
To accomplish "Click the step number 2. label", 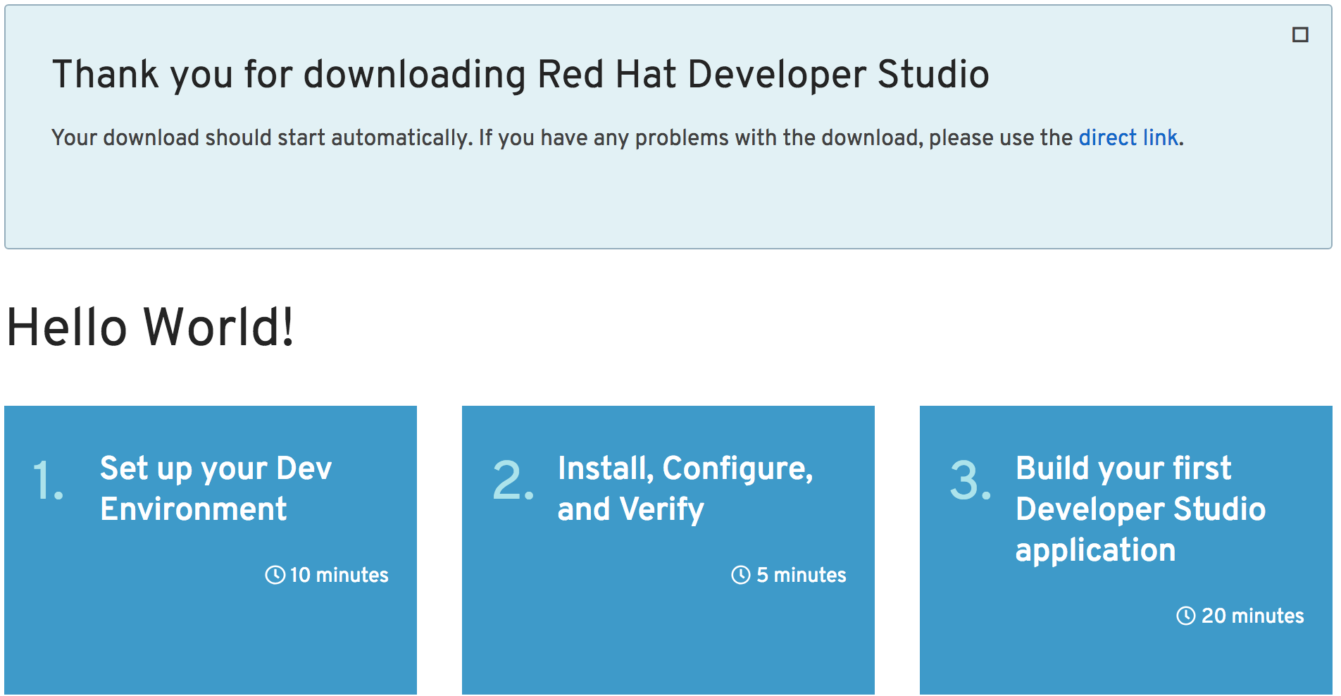I will click(513, 481).
